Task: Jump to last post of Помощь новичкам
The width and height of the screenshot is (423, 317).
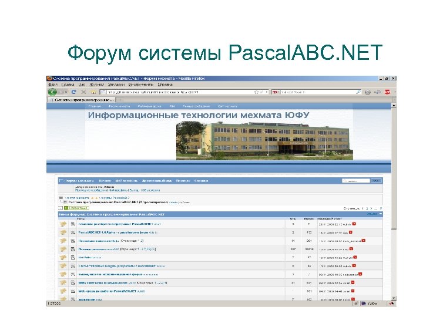Action: [351, 249]
